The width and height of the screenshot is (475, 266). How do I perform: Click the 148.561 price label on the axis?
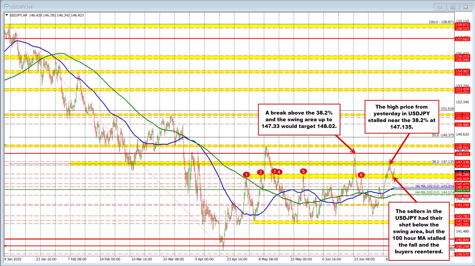pos(462,148)
